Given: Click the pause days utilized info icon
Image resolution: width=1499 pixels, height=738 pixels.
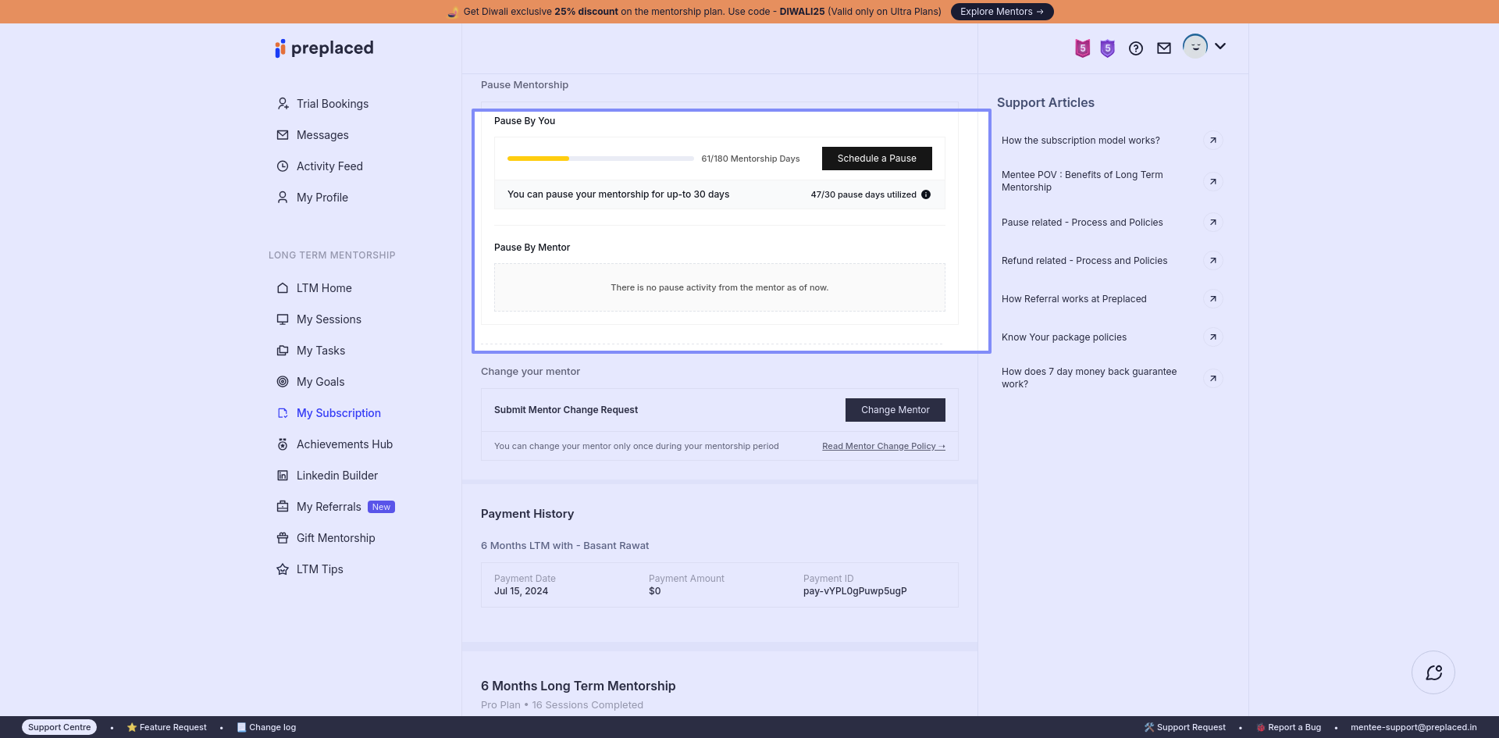Looking at the screenshot, I should pos(926,194).
